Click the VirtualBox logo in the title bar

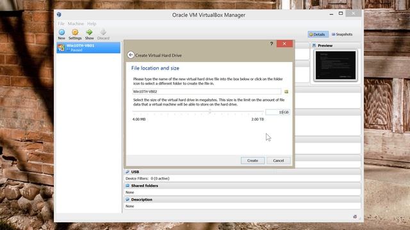click(59, 15)
